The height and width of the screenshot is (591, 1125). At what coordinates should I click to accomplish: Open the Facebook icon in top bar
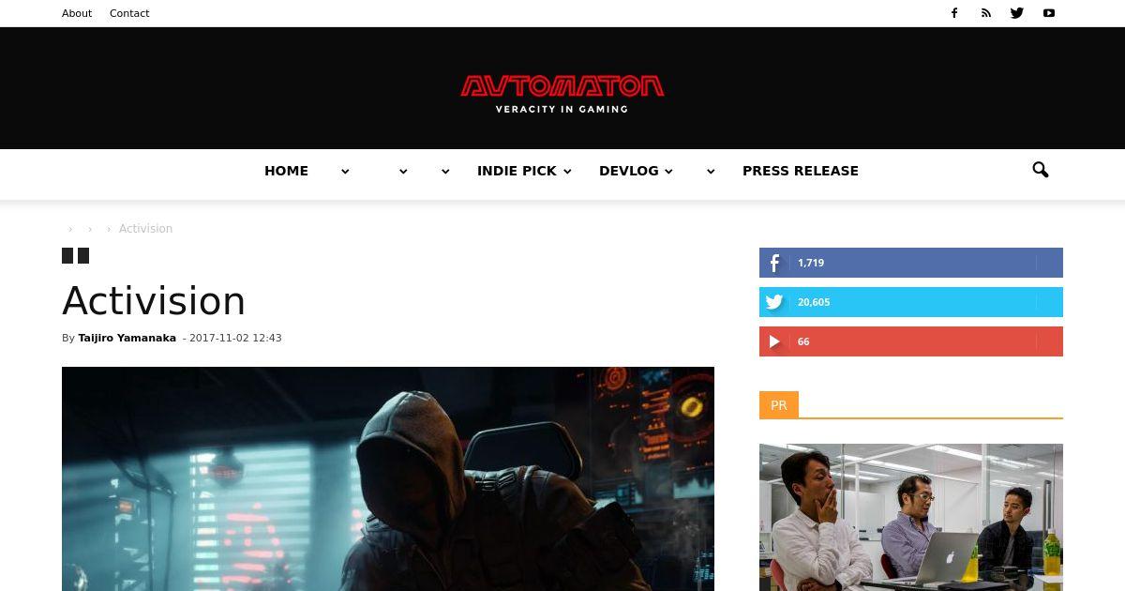(x=954, y=13)
